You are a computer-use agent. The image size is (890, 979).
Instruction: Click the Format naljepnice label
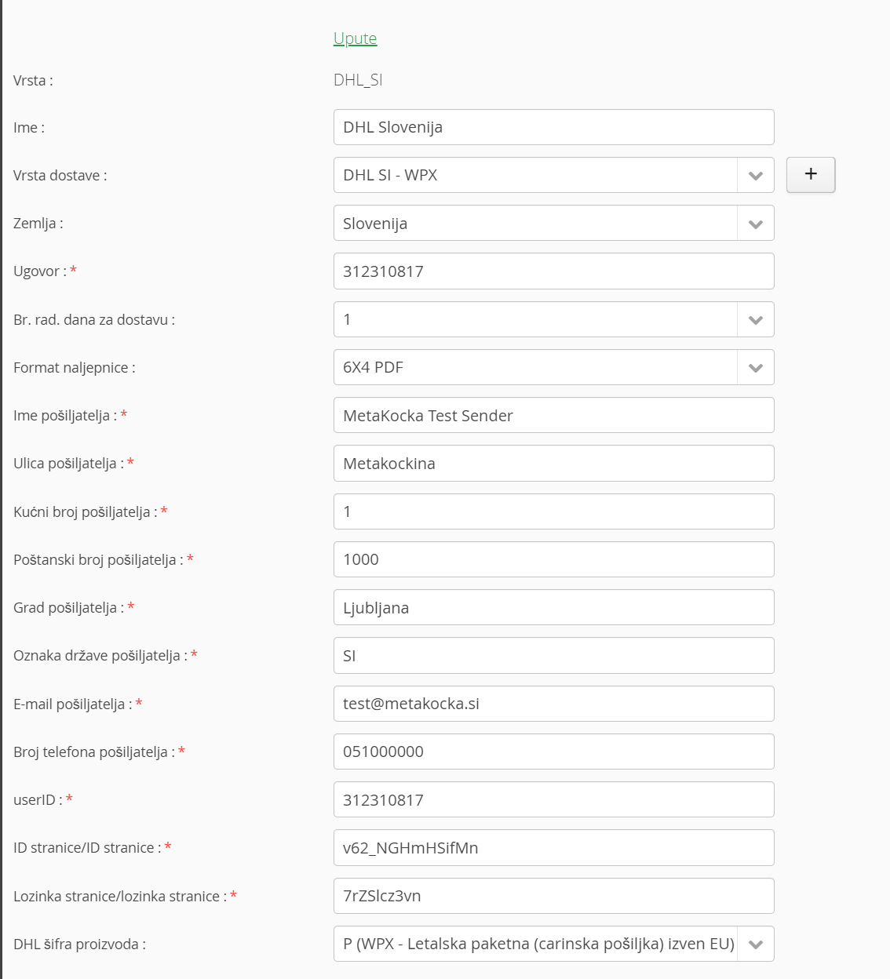pyautogui.click(x=75, y=367)
